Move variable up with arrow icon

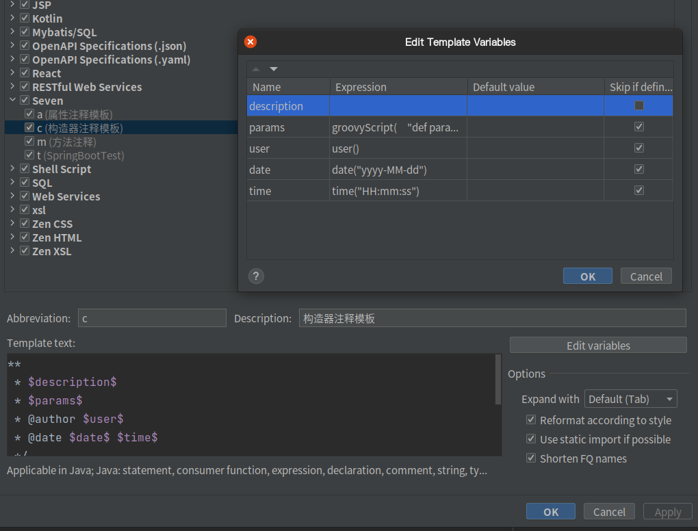click(256, 69)
